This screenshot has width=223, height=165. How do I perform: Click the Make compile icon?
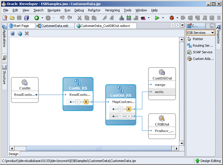(x=121, y=18)
